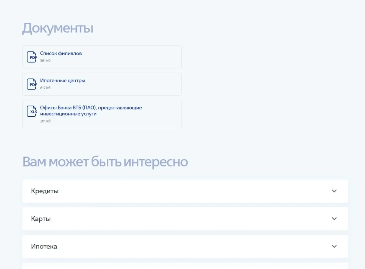The width and height of the screenshot is (365, 269).
Task: Click the Кредиты accordion title
Action: [45, 191]
